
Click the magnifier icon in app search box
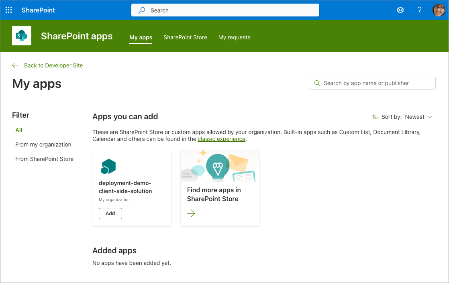pos(317,83)
